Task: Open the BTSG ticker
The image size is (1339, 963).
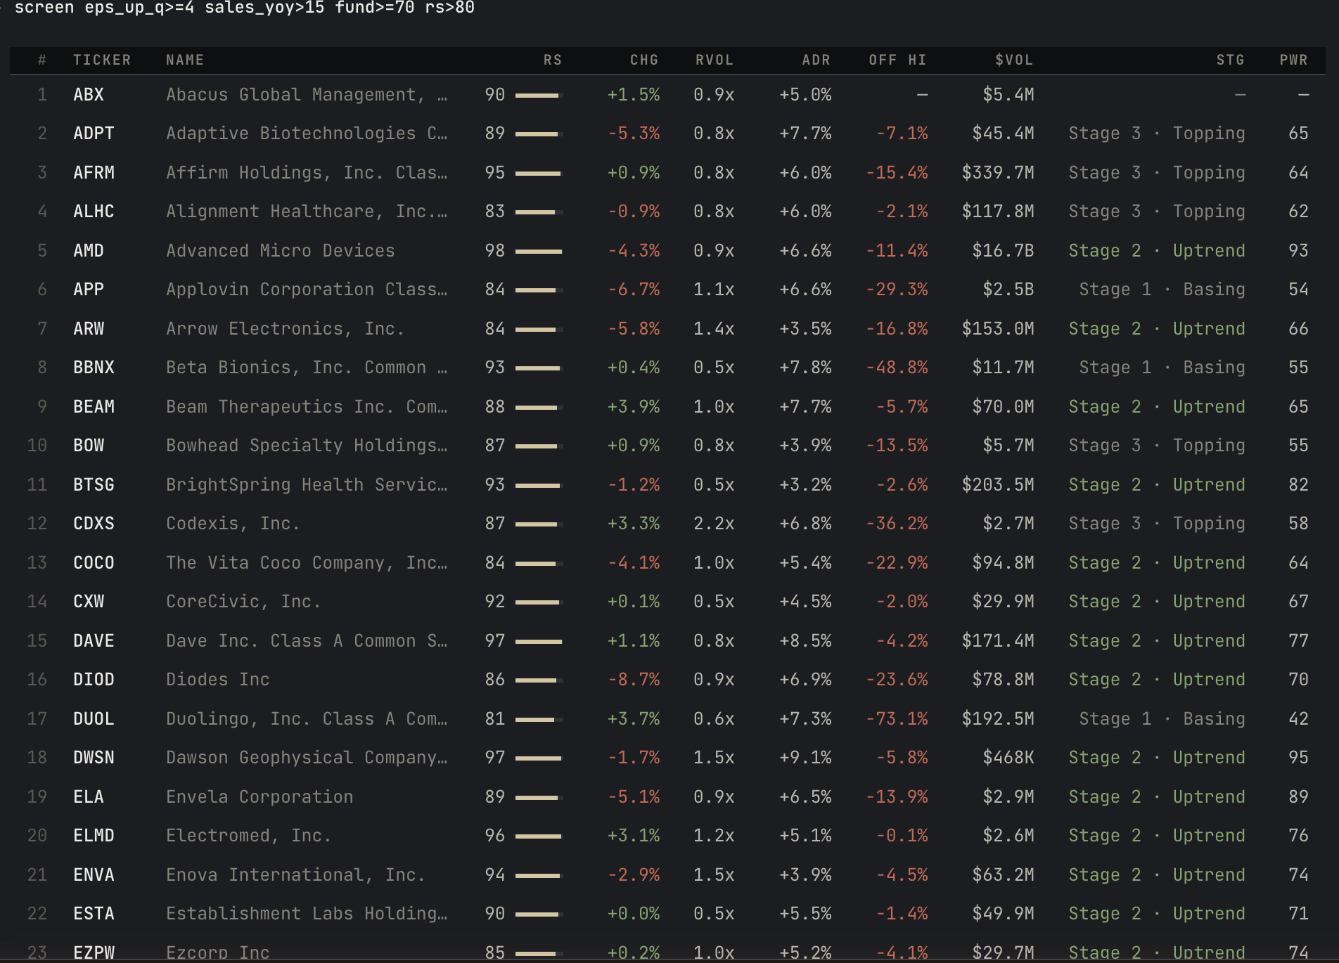Action: pyautogui.click(x=94, y=485)
